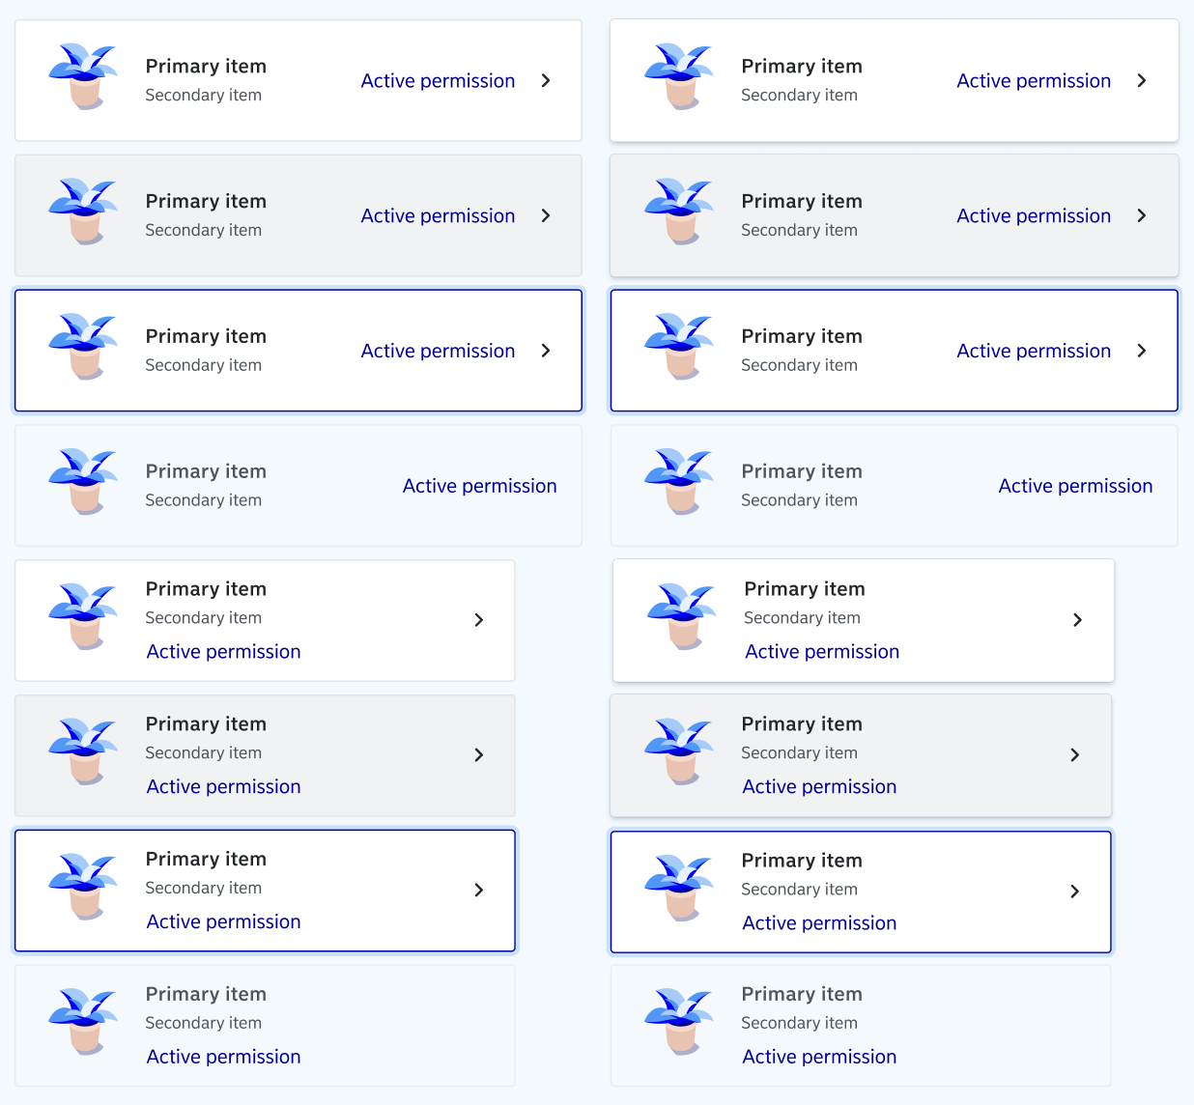Screen dimensions: 1194x1105
Task: Click the Active permission link under the narrow gray left card
Action: click(x=223, y=787)
